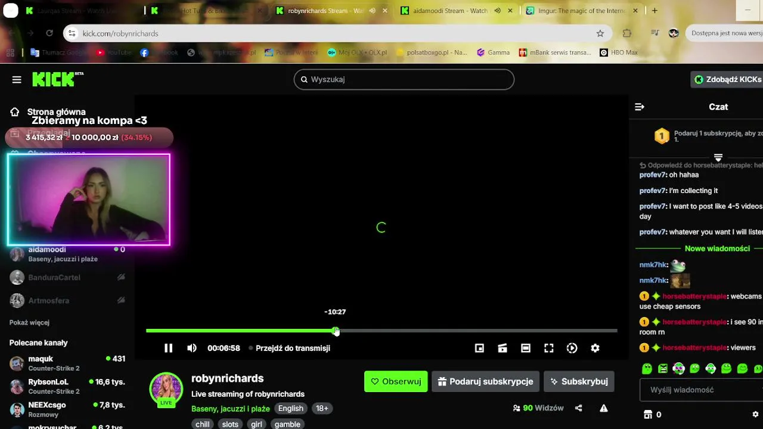Click the address bar URL
The width and height of the screenshot is (763, 429).
120,33
